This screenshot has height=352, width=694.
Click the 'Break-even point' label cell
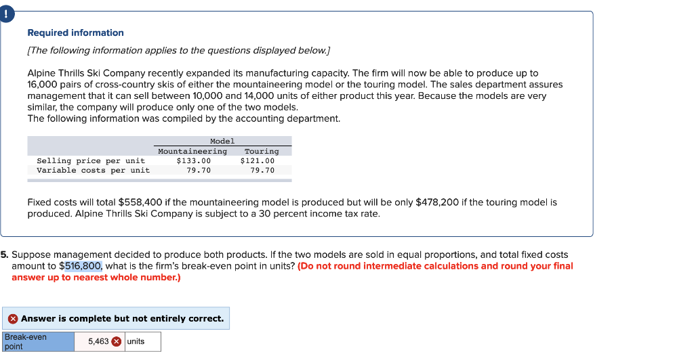tap(39, 341)
